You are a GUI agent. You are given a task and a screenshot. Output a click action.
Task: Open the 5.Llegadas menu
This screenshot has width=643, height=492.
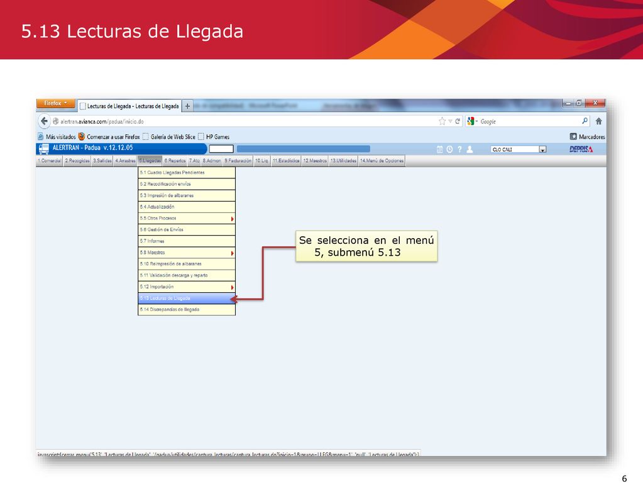[x=150, y=161]
